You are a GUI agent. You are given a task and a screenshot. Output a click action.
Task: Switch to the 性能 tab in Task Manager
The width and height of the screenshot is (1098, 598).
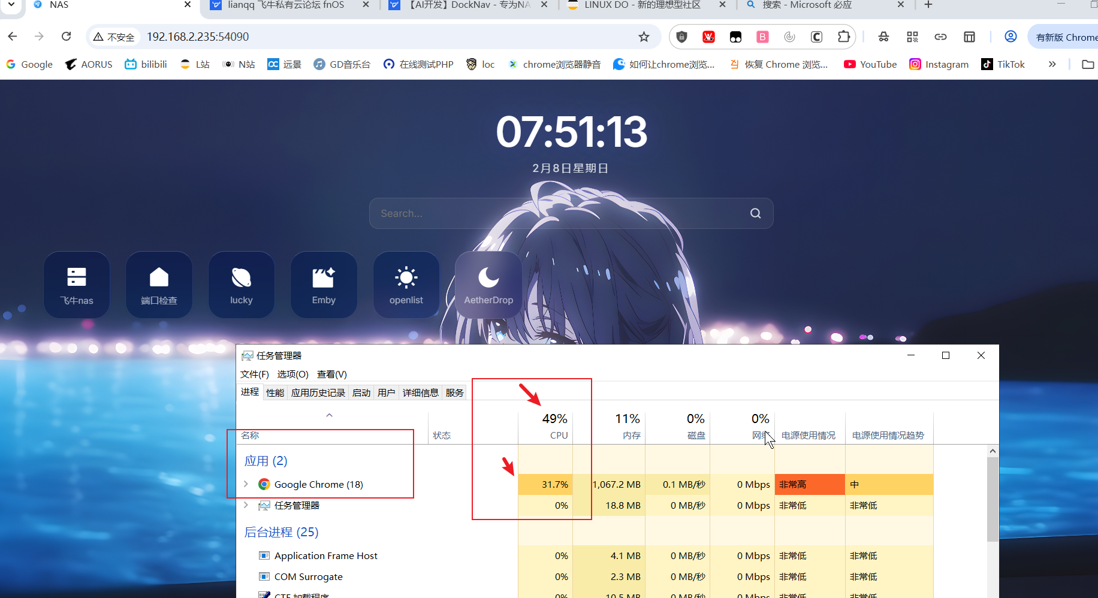click(275, 392)
